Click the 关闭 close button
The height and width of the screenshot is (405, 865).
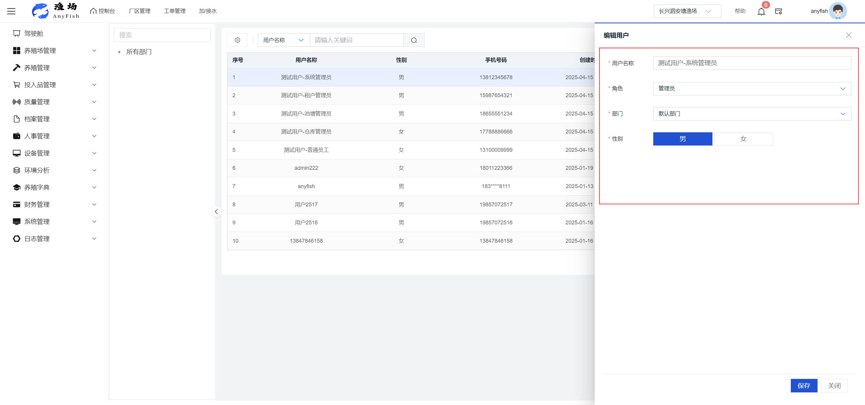click(834, 385)
